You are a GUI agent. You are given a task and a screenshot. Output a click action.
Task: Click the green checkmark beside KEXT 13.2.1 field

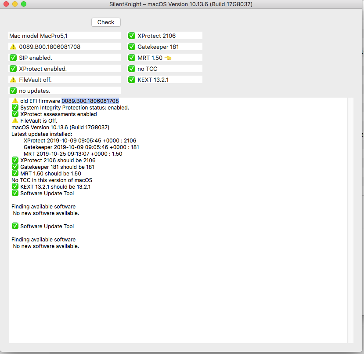click(132, 80)
